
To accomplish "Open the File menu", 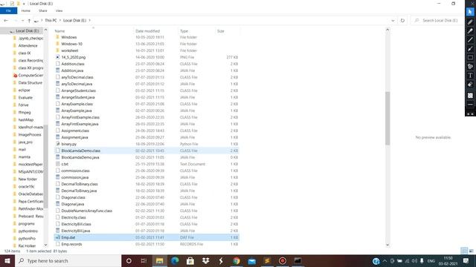I will pyautogui.click(x=8, y=10).
